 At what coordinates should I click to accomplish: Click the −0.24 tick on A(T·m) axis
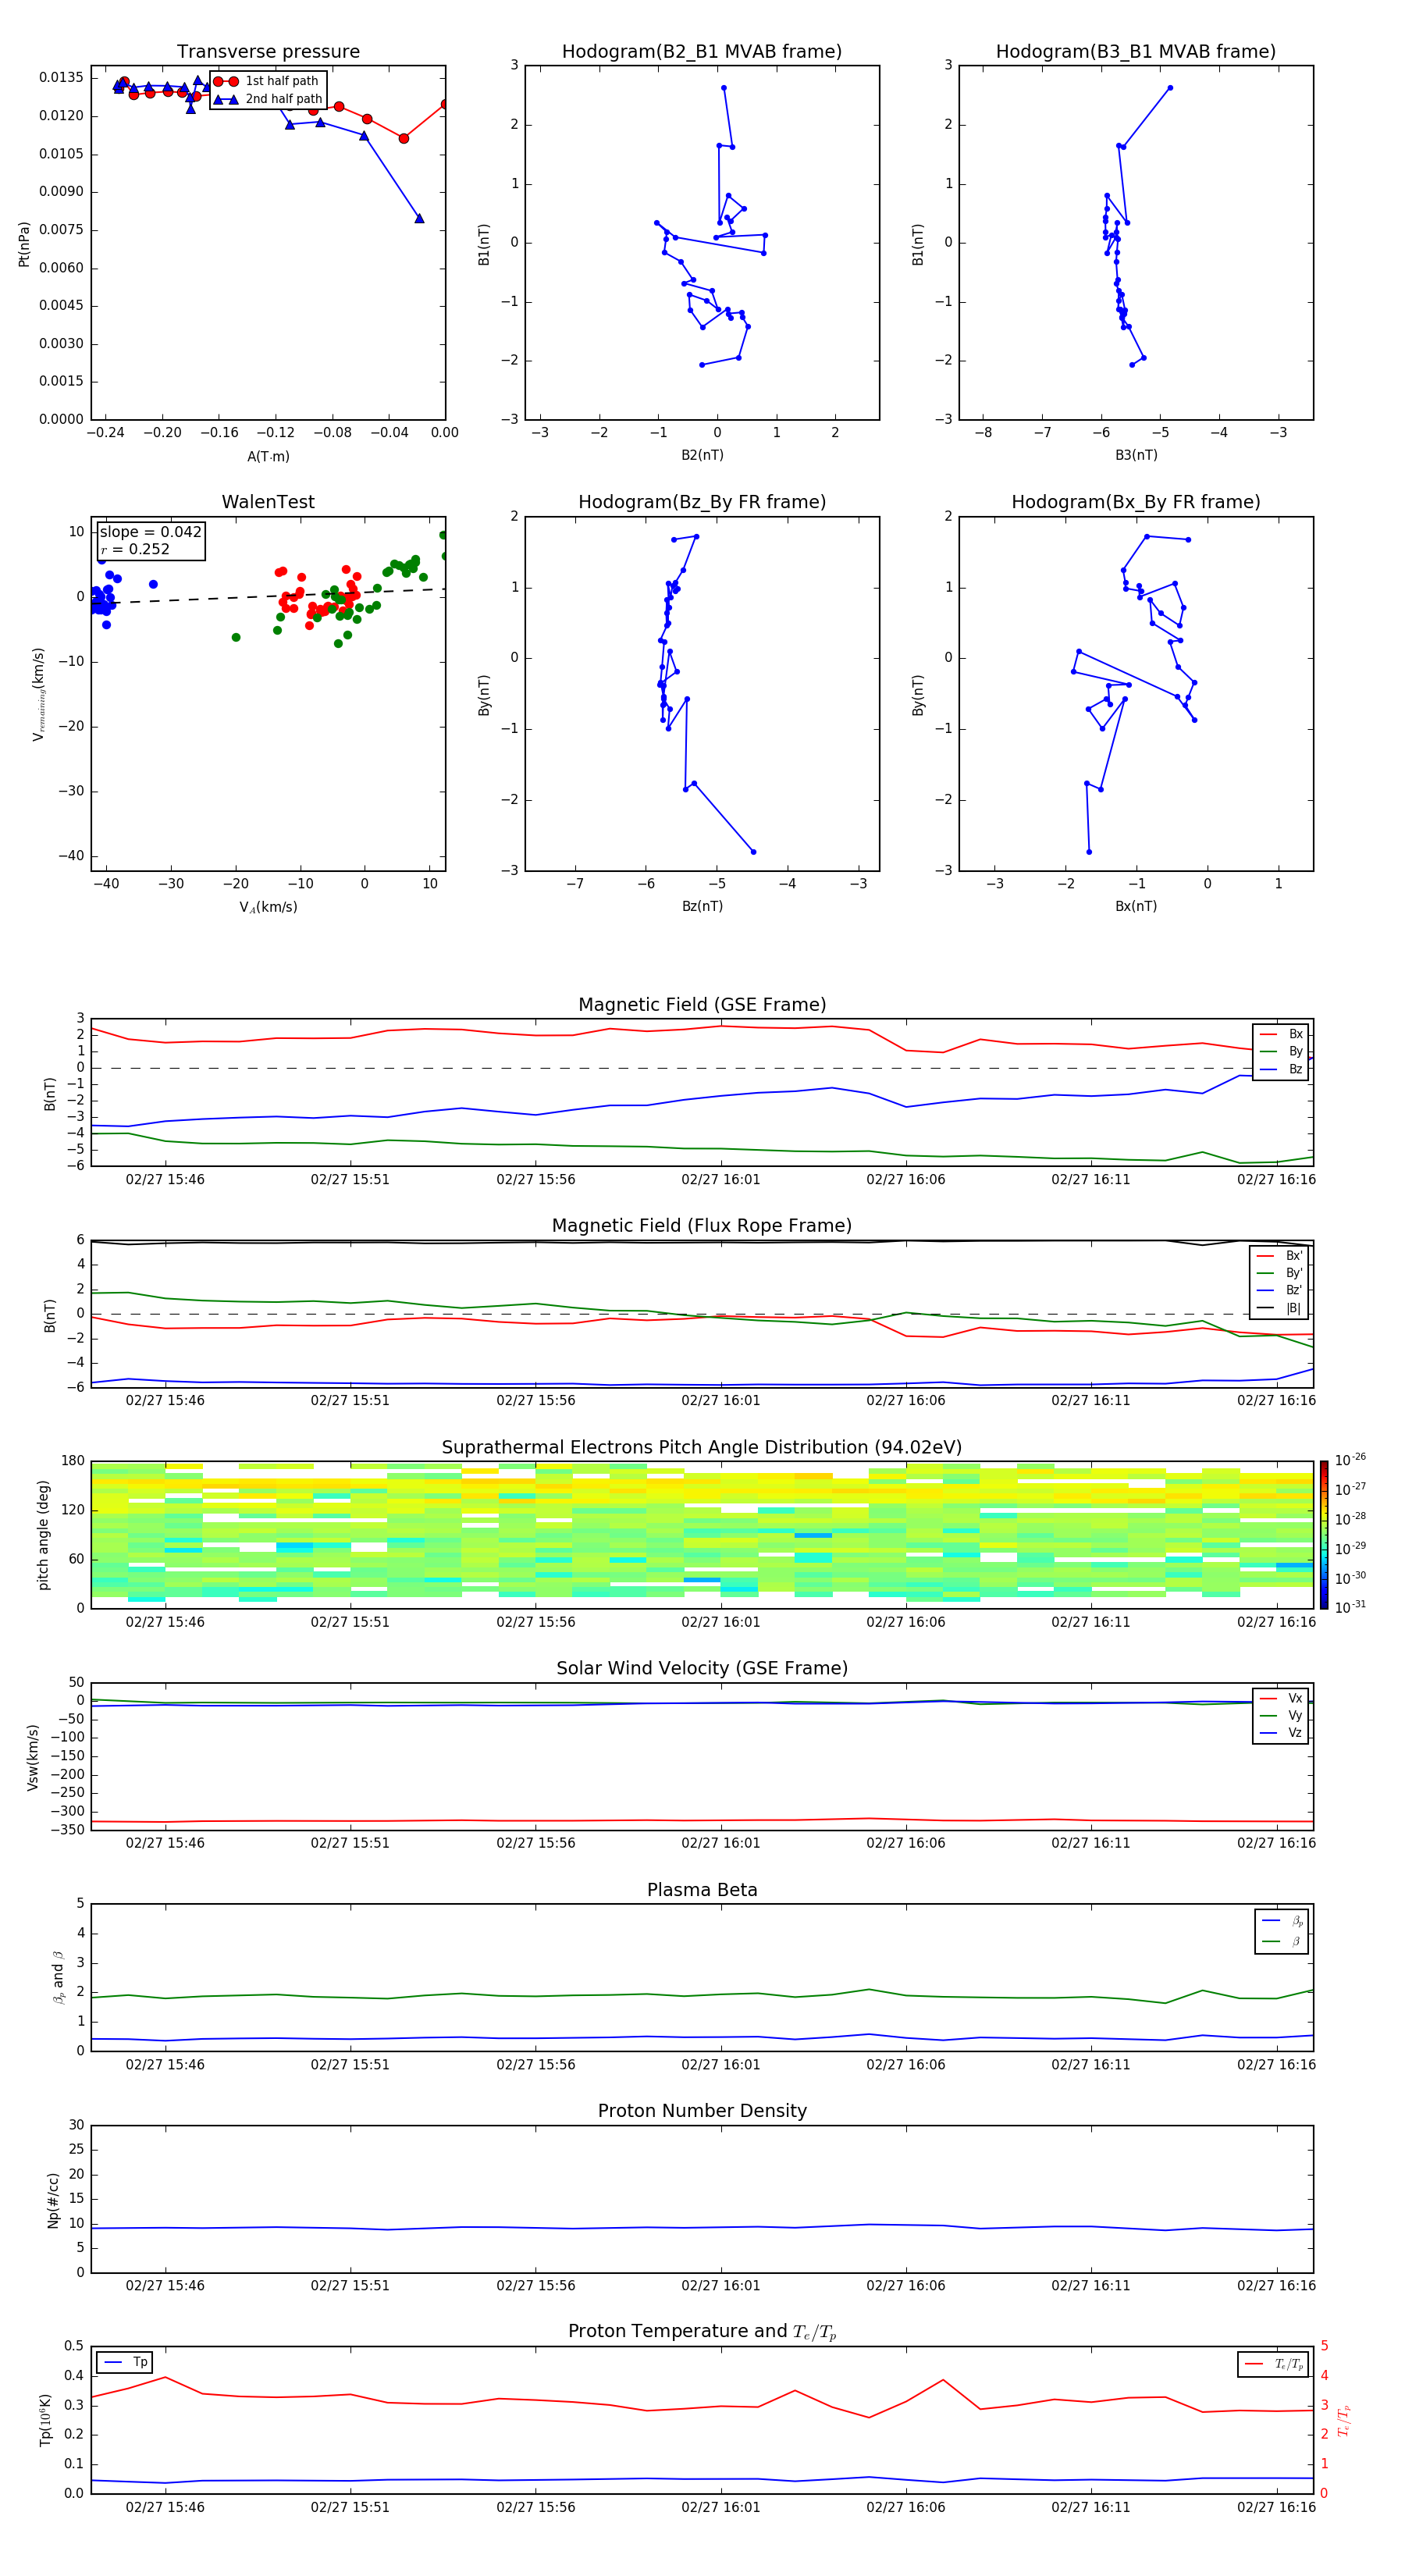click(105, 433)
